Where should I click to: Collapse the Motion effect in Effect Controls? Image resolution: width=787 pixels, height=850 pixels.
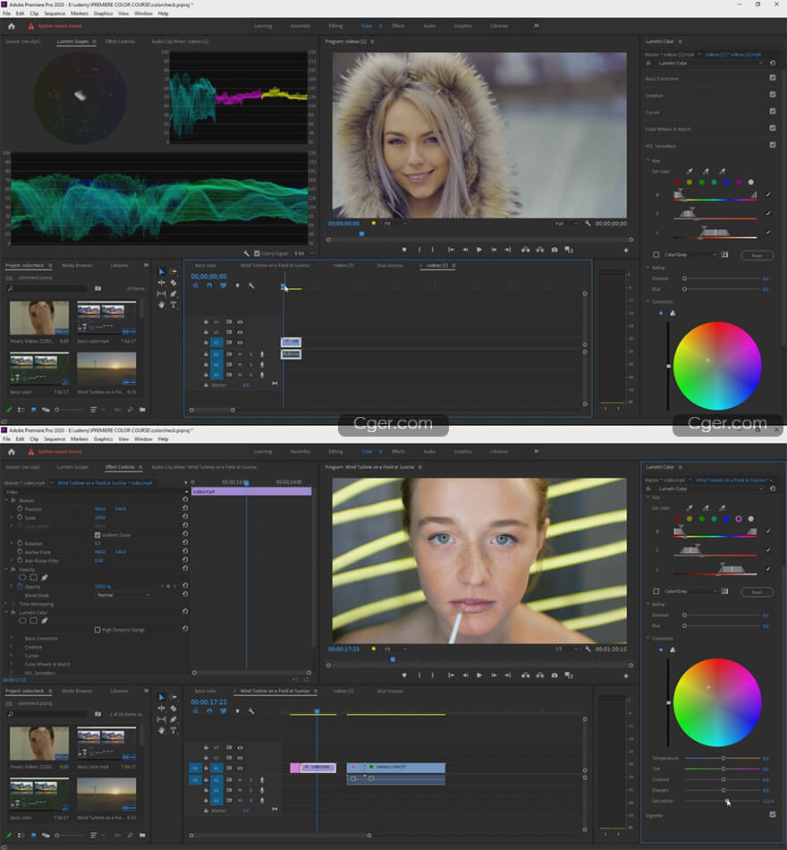click(x=6, y=500)
